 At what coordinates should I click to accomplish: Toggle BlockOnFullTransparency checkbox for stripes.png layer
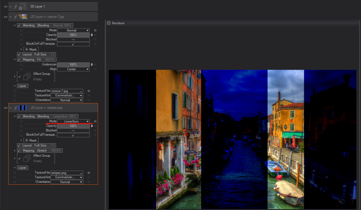(x=73, y=135)
